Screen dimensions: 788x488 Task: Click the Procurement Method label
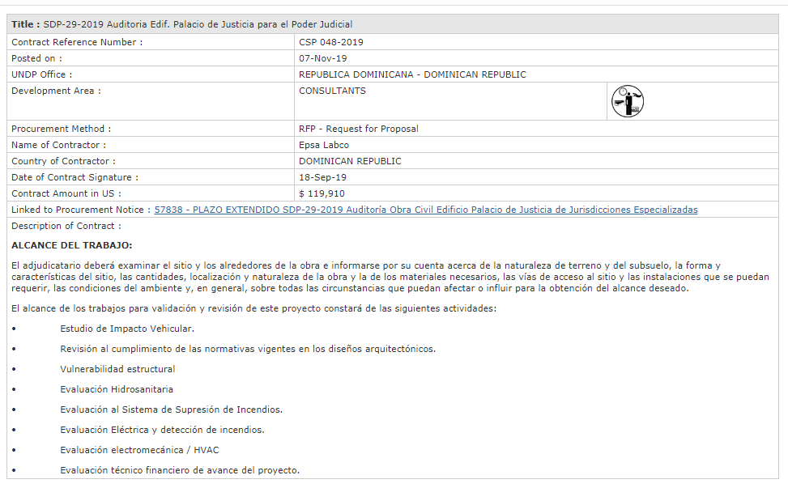coord(61,129)
